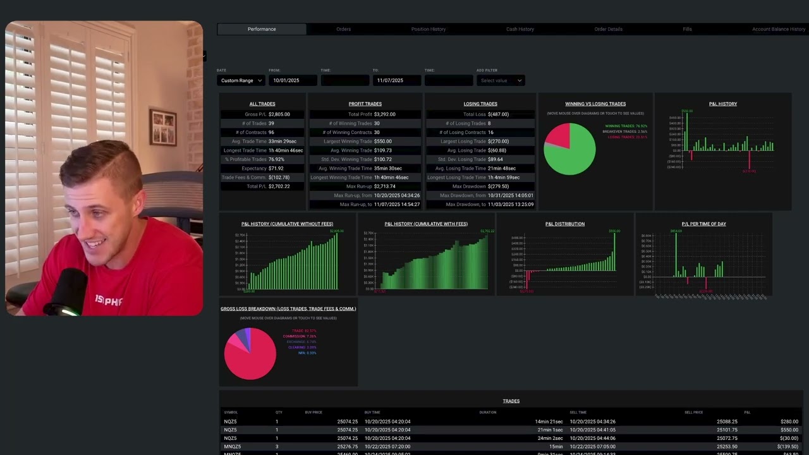Open the Account Balance History tab

779,29
